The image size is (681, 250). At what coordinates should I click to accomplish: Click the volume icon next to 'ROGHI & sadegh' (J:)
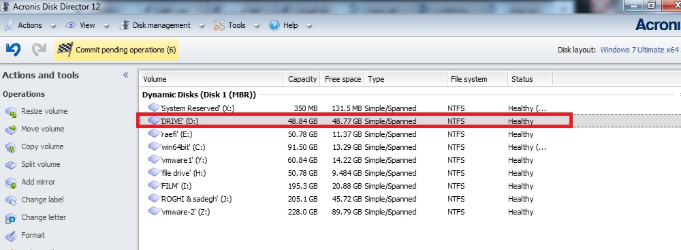(x=154, y=199)
